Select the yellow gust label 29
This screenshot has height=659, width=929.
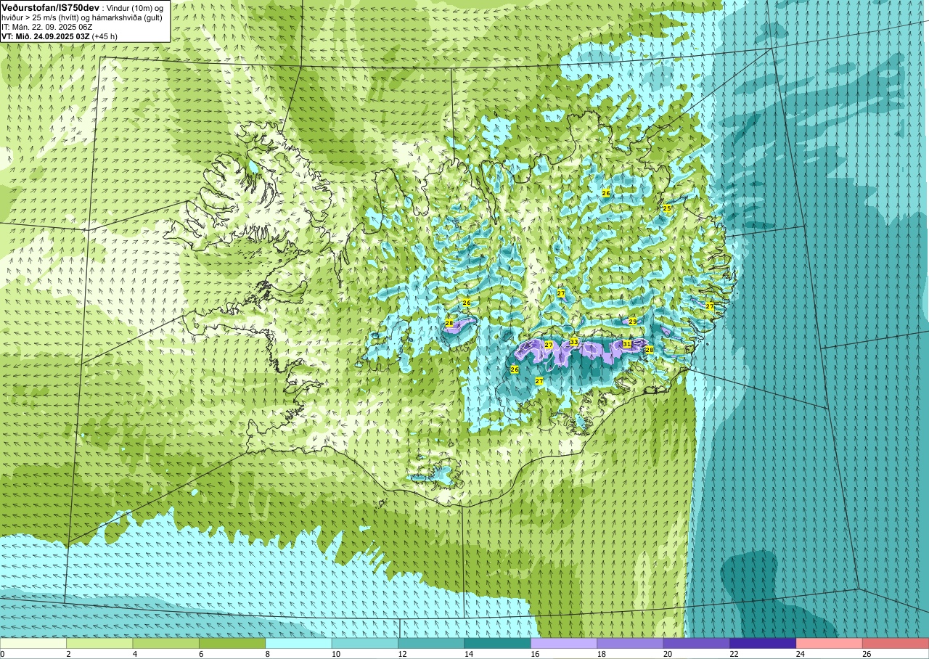[633, 321]
